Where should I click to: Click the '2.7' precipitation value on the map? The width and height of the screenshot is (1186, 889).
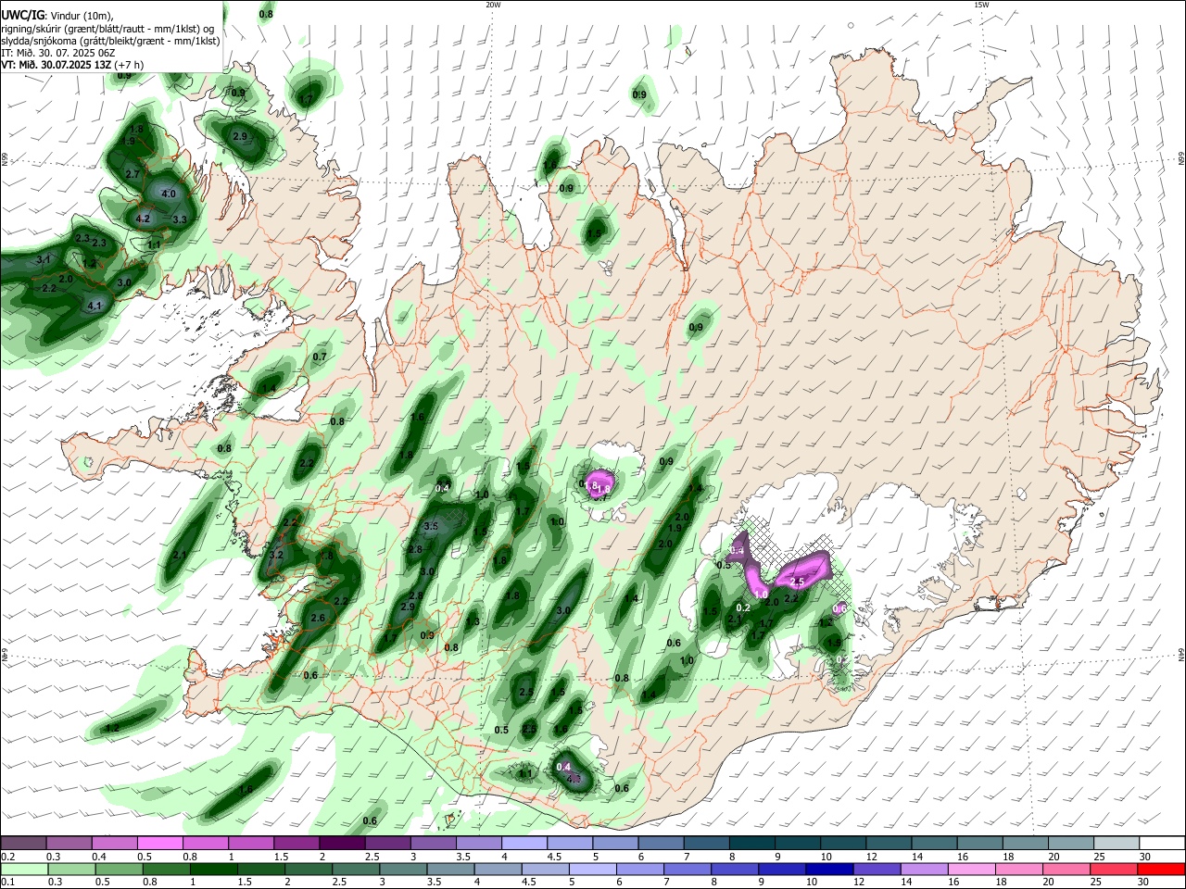(132, 174)
